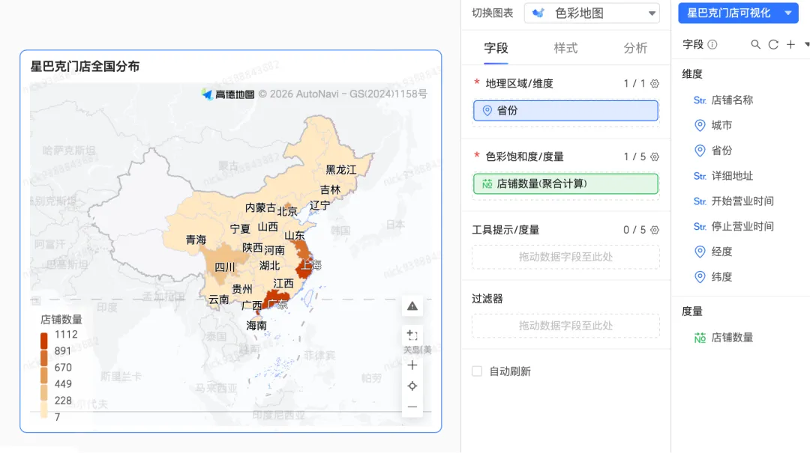Viewport: 810px width, 453px height.
Task: Click the legend value 449
Action: pyautogui.click(x=63, y=384)
